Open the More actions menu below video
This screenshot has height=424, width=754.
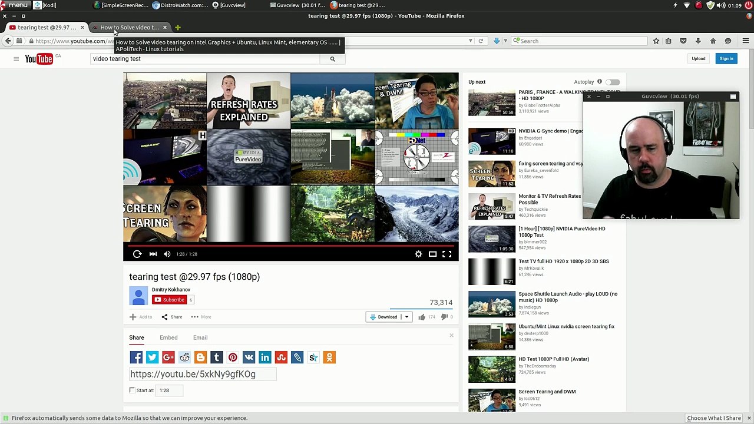point(201,317)
